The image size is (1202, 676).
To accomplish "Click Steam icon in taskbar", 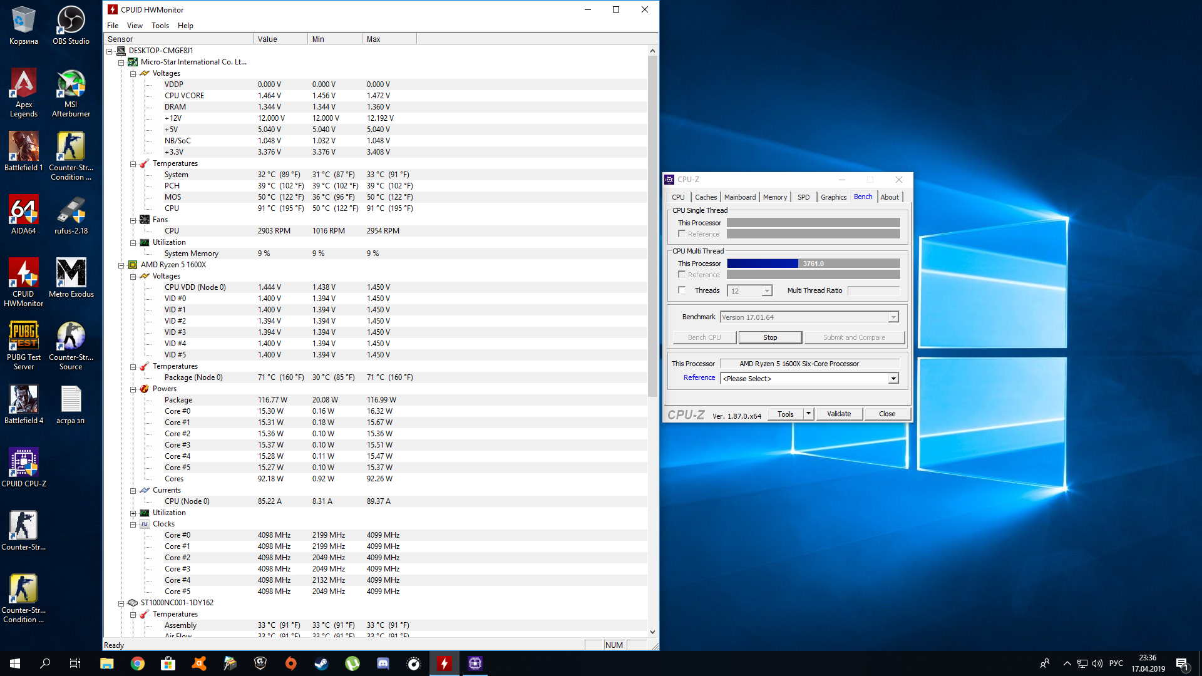I will click(x=321, y=663).
